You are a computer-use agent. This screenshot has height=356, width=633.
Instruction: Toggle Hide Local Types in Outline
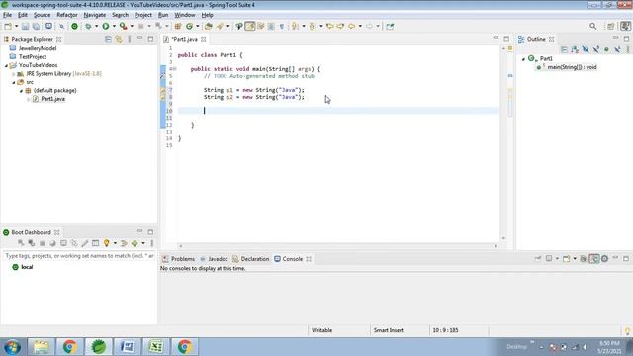coord(617,49)
